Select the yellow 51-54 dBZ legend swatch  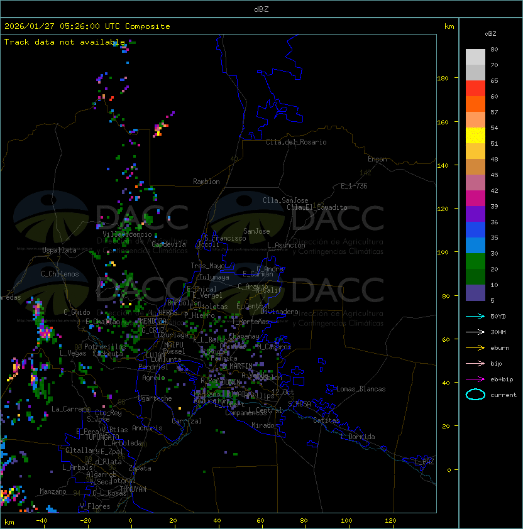pyautogui.click(x=475, y=136)
